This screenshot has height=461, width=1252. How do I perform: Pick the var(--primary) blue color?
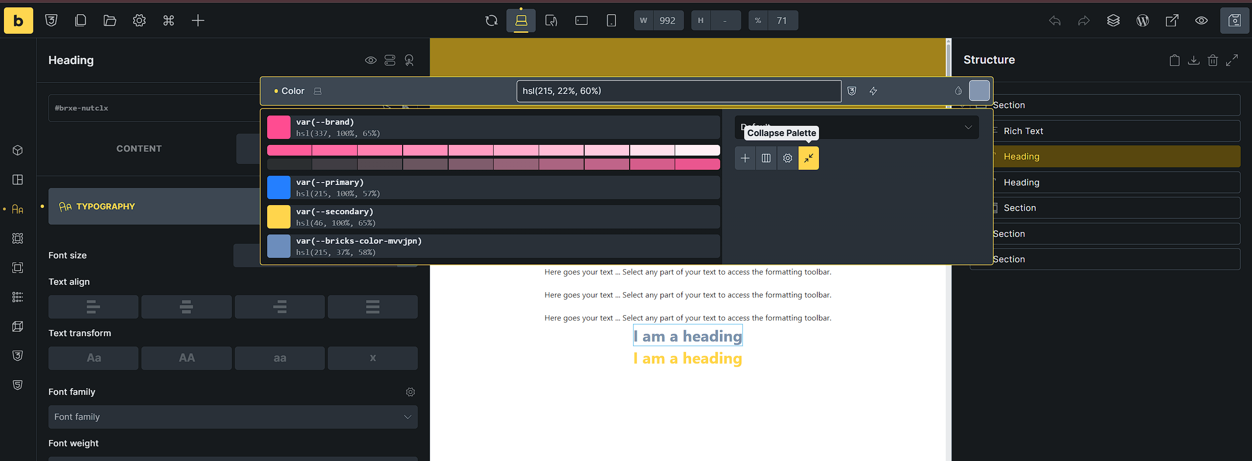(493, 188)
